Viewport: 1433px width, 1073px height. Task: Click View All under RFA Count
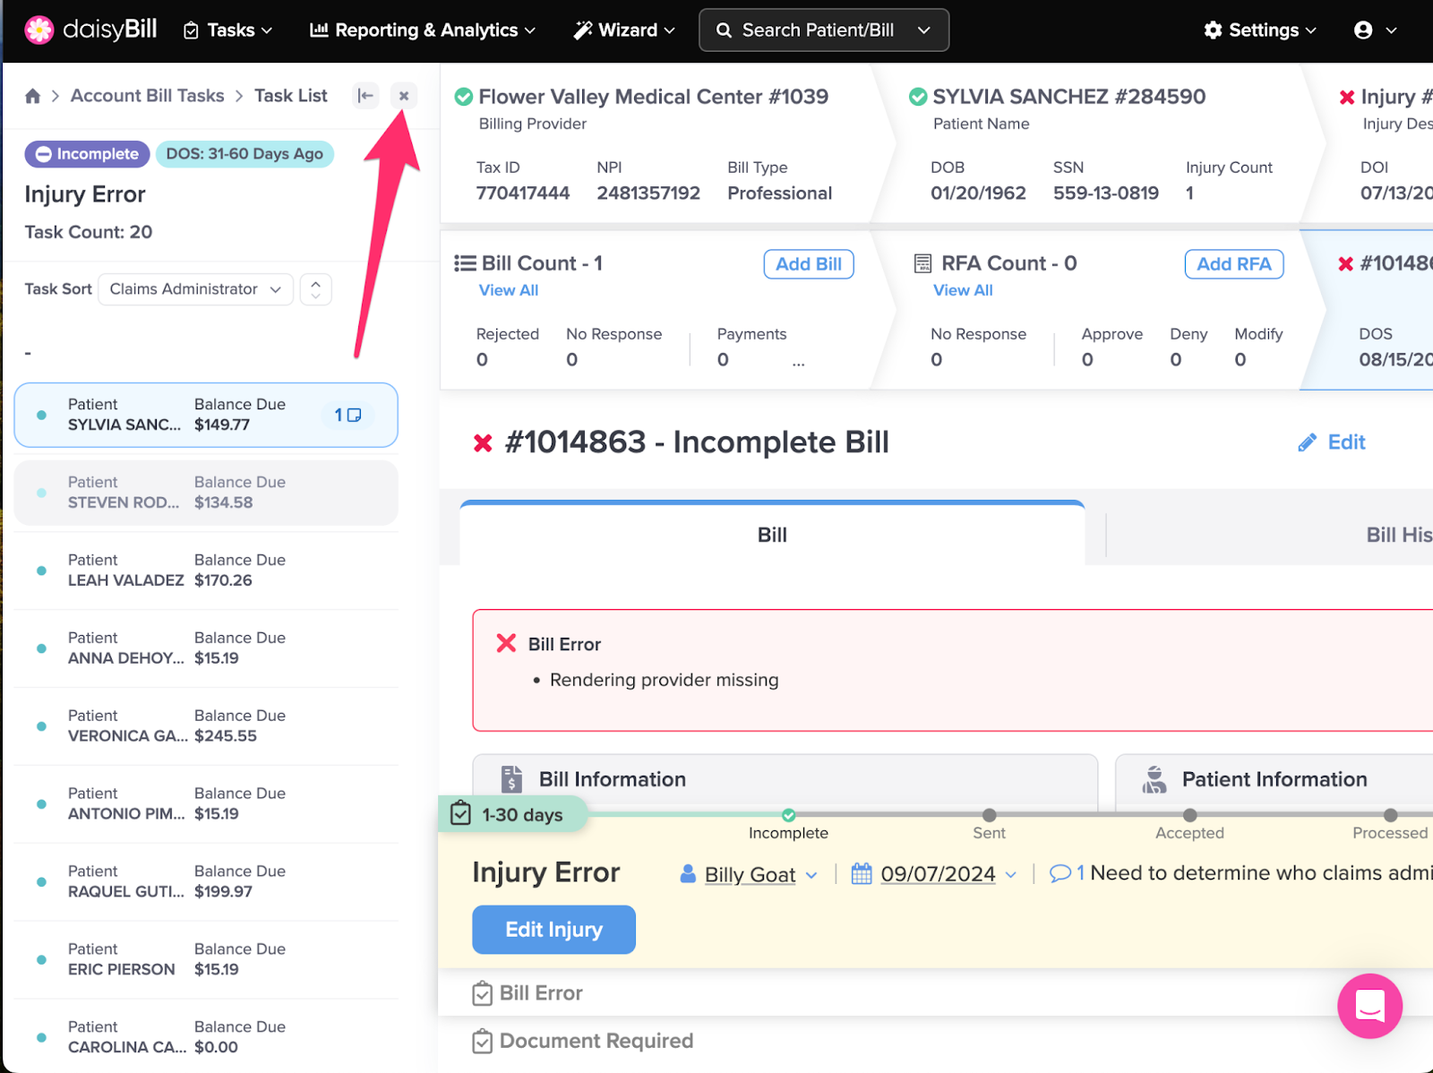[x=963, y=290]
